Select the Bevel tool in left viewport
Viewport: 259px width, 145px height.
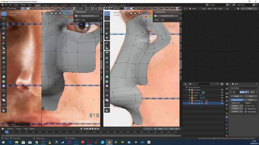pyautogui.click(x=4, y=63)
